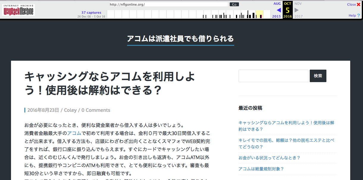This screenshot has height=180, width=363.
Task: Open recent post about キレイモでの脱毛
Action: [286, 143]
